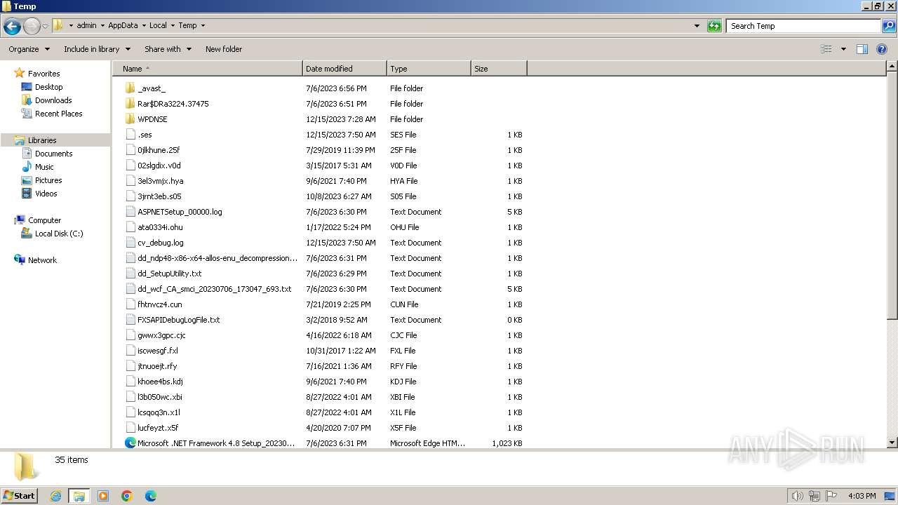The image size is (898, 505).
Task: Select the WPDNSE folder icon
Action: 130,119
